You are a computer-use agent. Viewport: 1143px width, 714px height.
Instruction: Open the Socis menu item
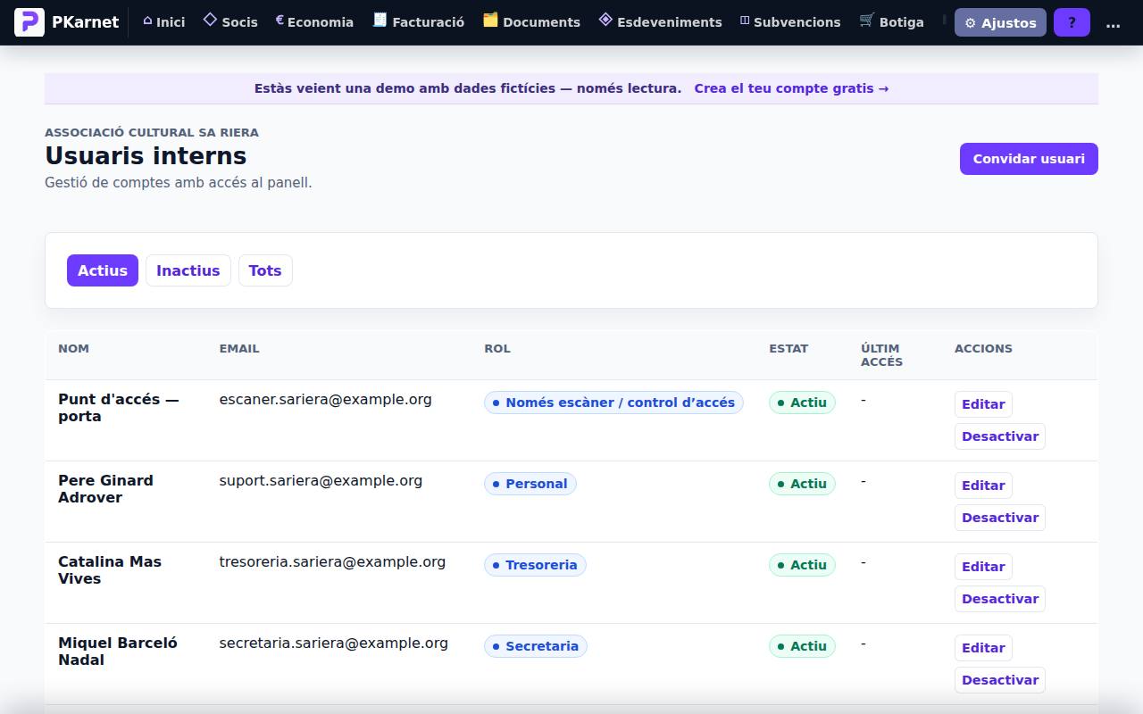click(x=230, y=22)
